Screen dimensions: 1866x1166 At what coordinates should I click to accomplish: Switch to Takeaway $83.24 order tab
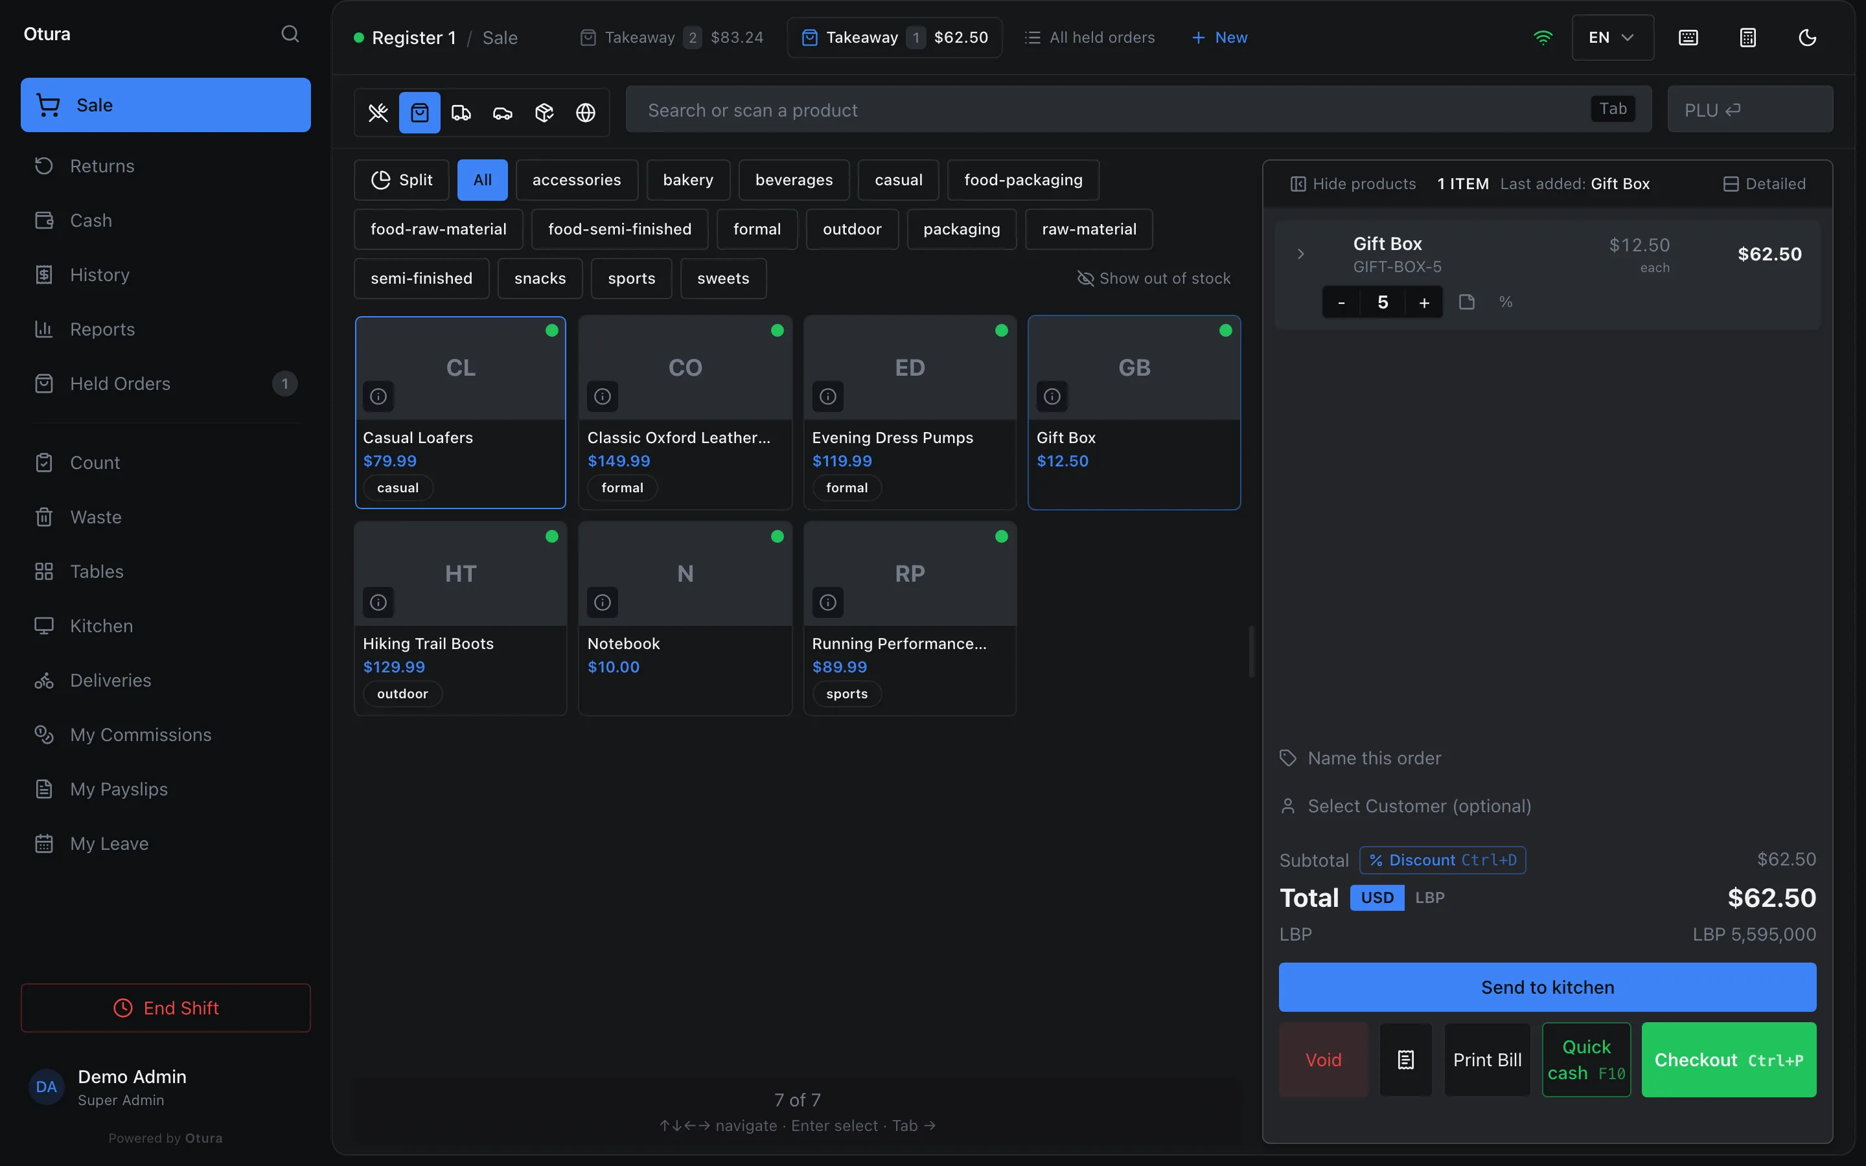671,38
